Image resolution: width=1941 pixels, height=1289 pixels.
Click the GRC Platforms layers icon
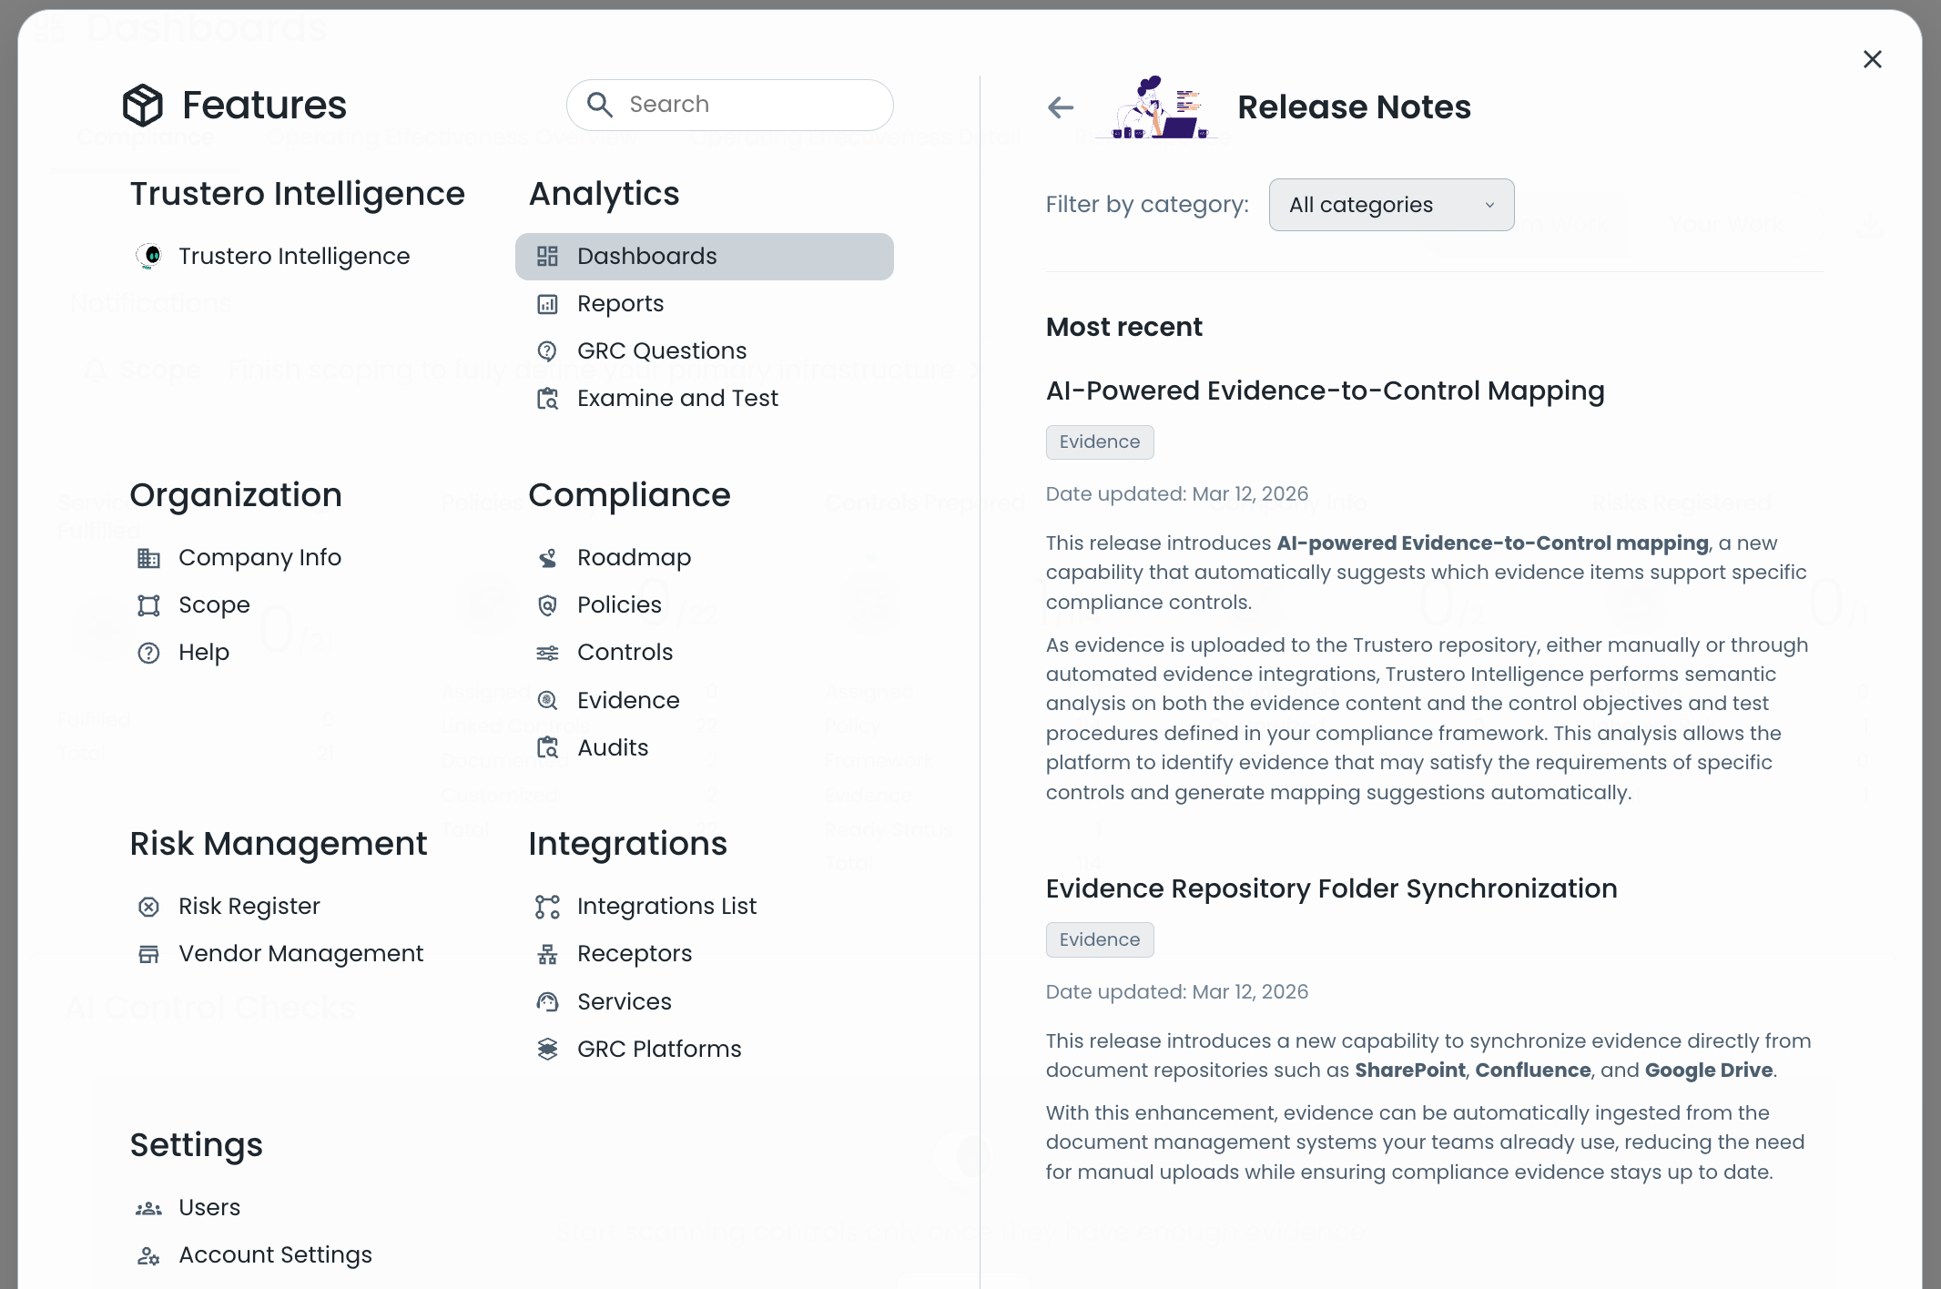[547, 1050]
